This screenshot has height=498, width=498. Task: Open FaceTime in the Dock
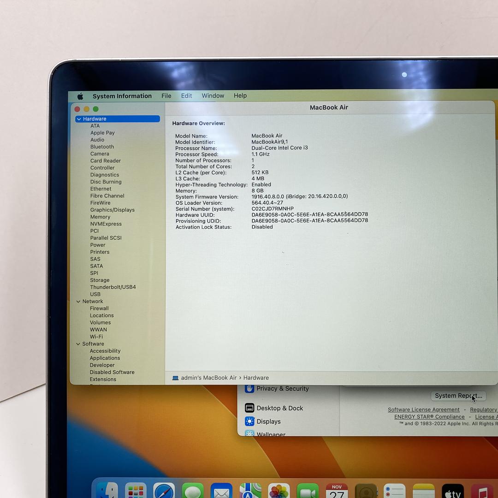pyautogui.click(x=308, y=490)
